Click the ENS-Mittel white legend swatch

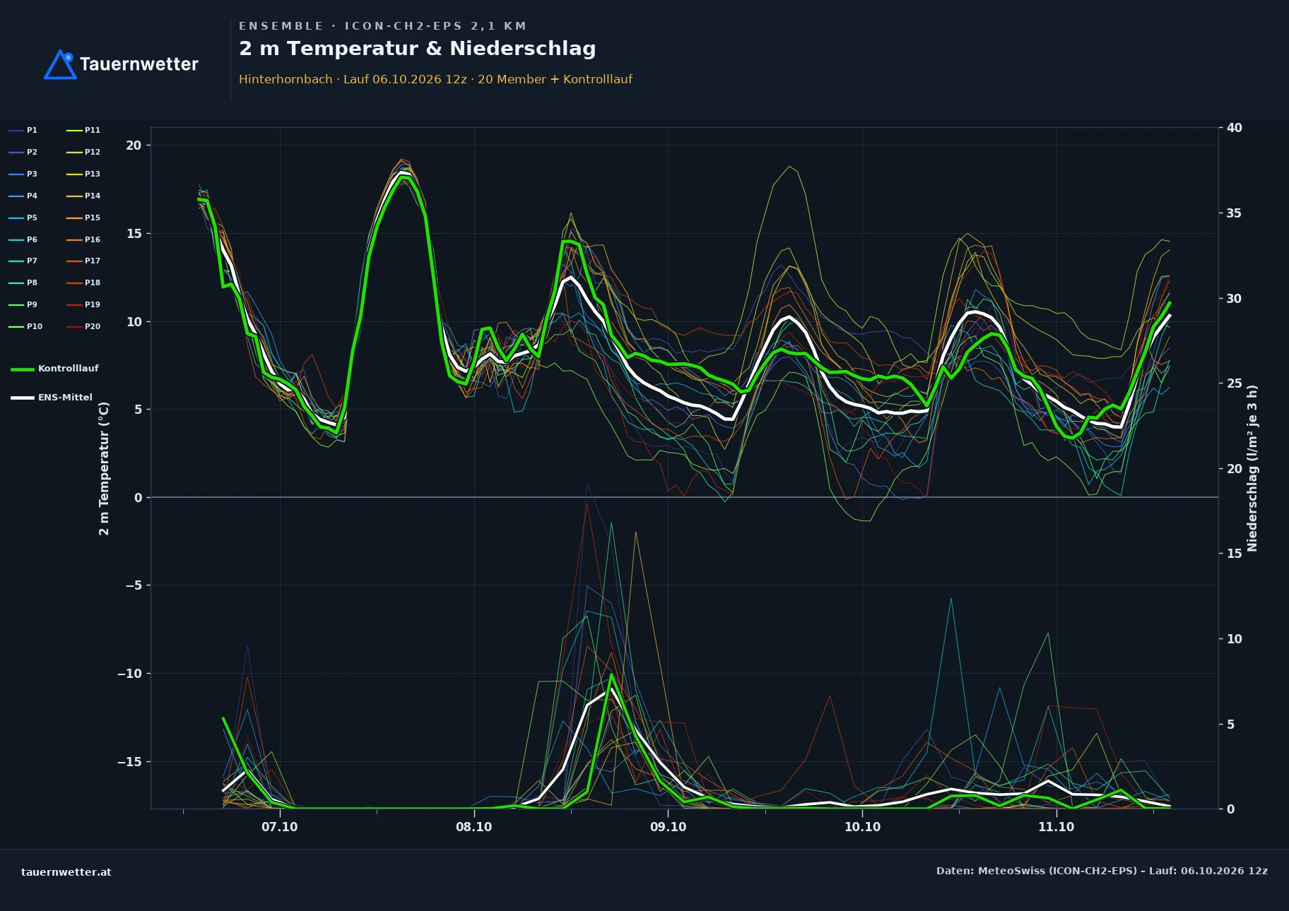click(23, 398)
